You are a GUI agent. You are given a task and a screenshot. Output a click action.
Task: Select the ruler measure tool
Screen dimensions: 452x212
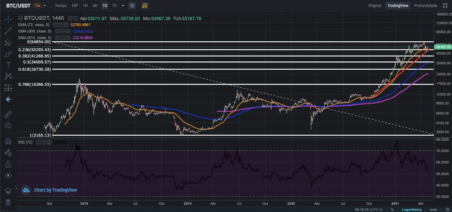click(8, 114)
